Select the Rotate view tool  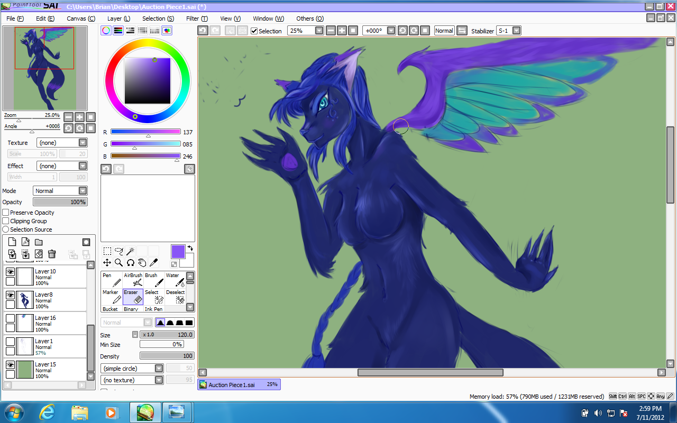[130, 263]
